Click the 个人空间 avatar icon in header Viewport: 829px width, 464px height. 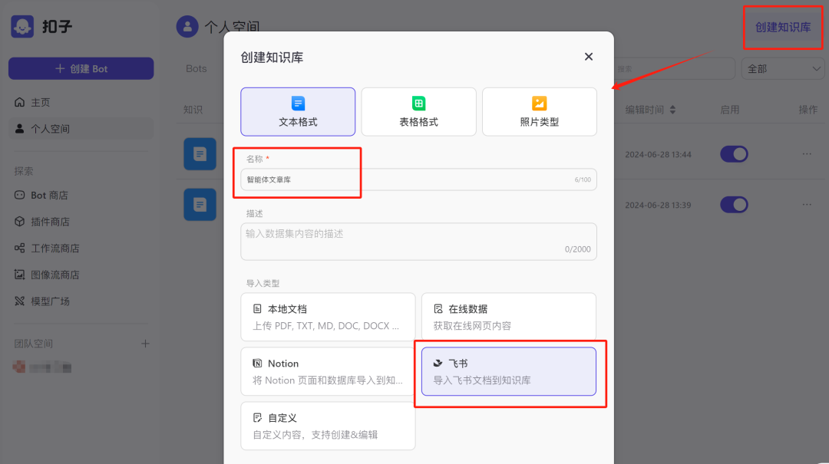pos(187,26)
